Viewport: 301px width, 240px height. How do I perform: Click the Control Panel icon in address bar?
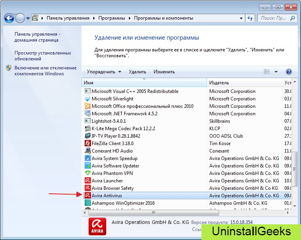click(35, 18)
